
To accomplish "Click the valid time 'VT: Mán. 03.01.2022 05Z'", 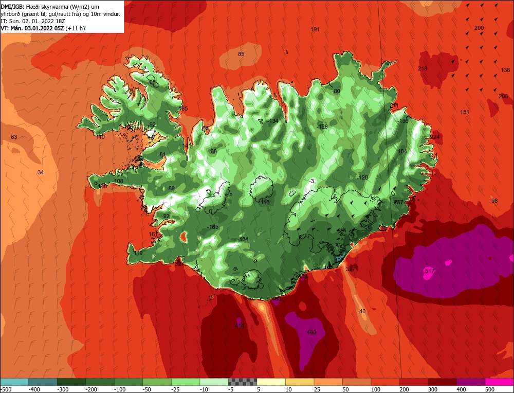I will (x=32, y=28).
